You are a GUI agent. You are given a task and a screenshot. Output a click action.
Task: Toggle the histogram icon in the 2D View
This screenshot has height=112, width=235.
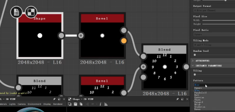click(x=106, y=104)
